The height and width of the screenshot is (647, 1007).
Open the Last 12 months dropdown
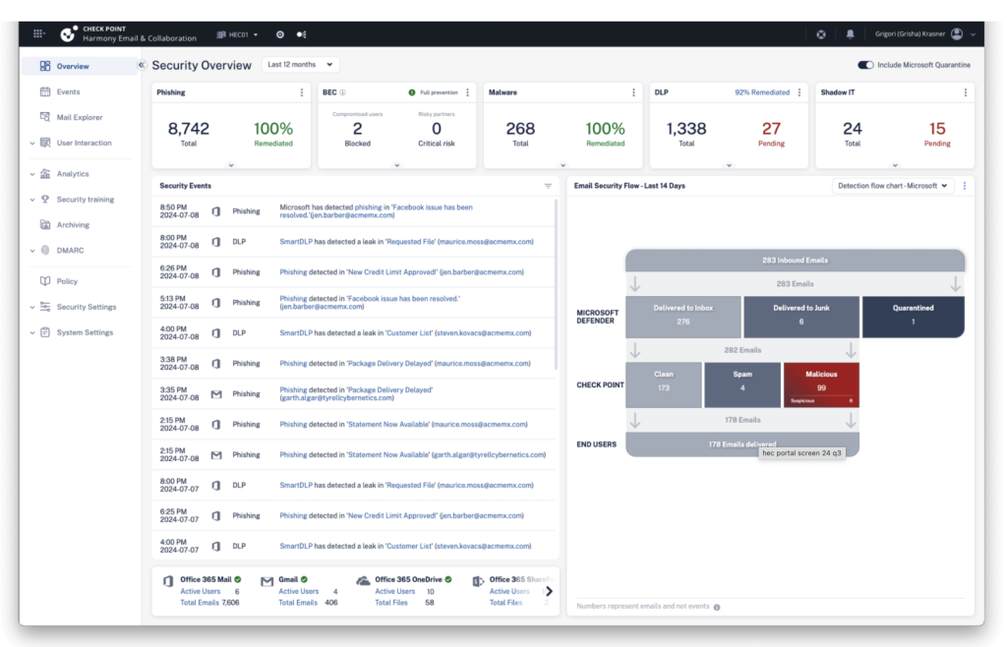tap(301, 65)
